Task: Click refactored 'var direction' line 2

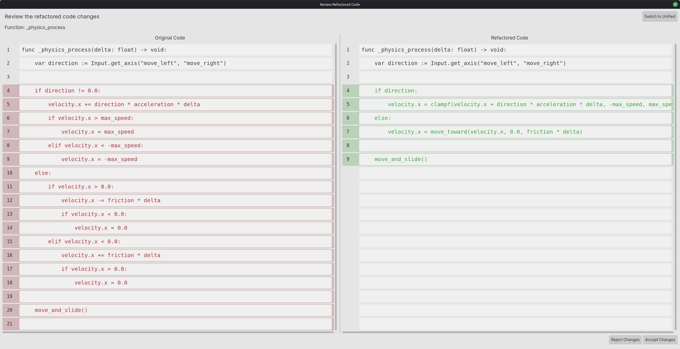Action: click(515, 63)
